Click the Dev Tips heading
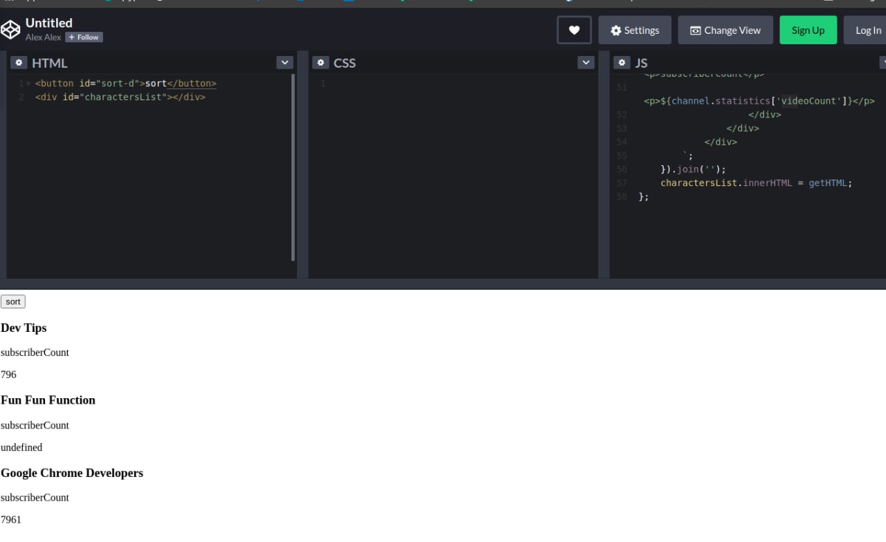Image resolution: width=886 pixels, height=542 pixels. pyautogui.click(x=24, y=328)
